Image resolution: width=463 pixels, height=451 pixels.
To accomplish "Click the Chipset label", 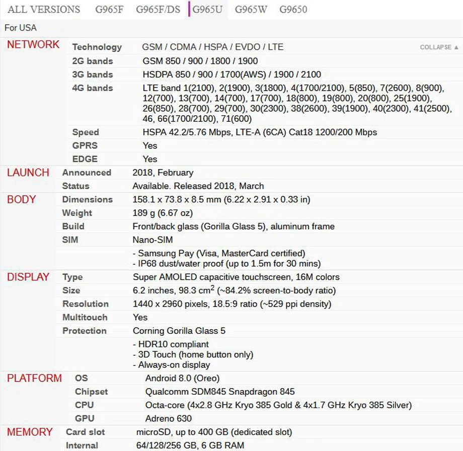I will coord(92,392).
